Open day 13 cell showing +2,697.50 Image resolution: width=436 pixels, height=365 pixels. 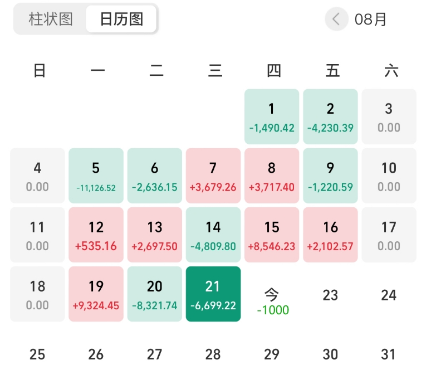tap(155, 235)
